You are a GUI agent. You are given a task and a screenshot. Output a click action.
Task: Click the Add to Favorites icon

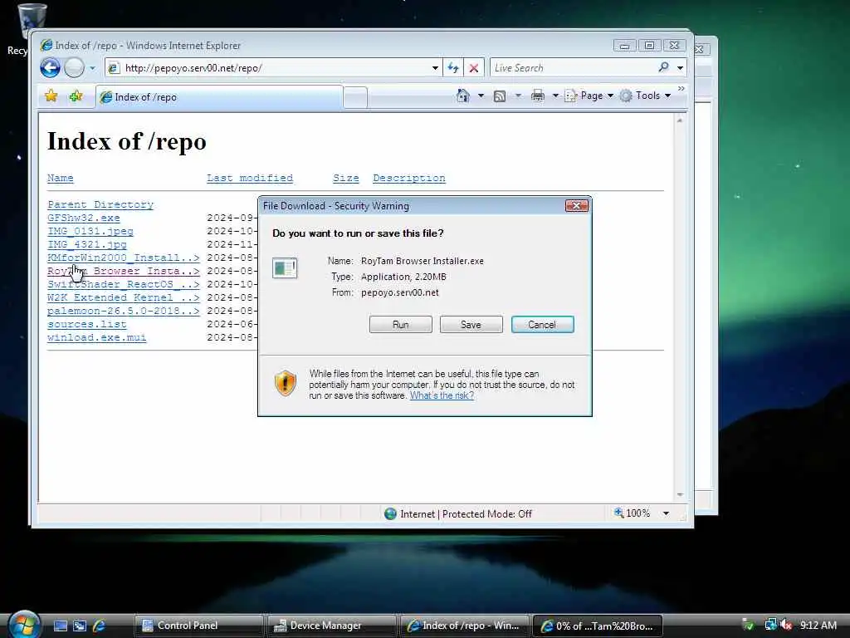tap(76, 96)
